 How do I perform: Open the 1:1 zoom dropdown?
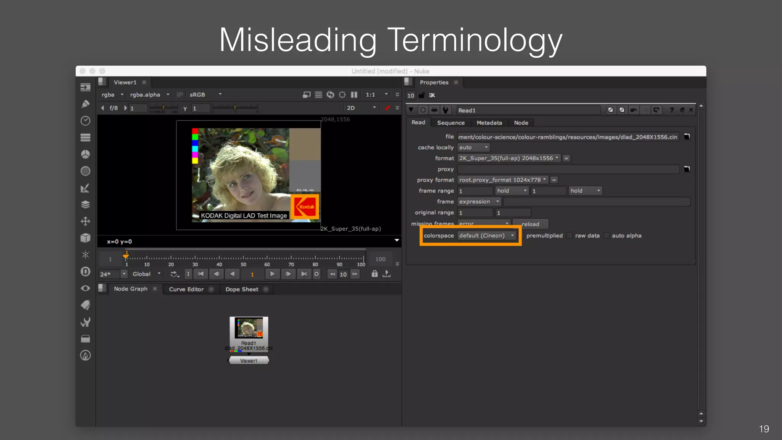[x=376, y=95]
